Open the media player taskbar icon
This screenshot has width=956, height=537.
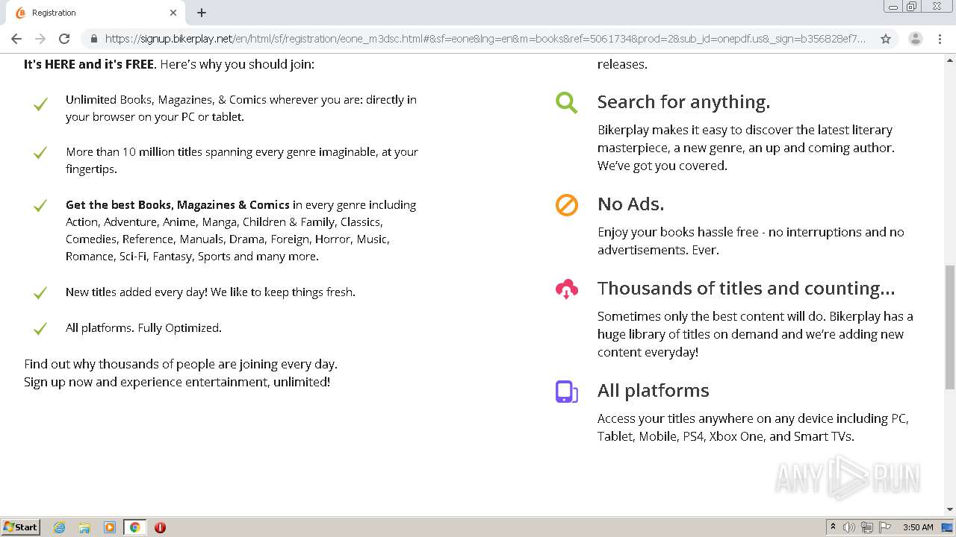point(110,527)
